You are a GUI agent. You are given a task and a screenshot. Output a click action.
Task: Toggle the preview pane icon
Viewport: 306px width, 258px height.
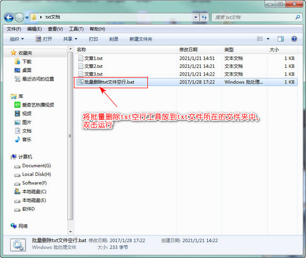pyautogui.click(x=280, y=39)
